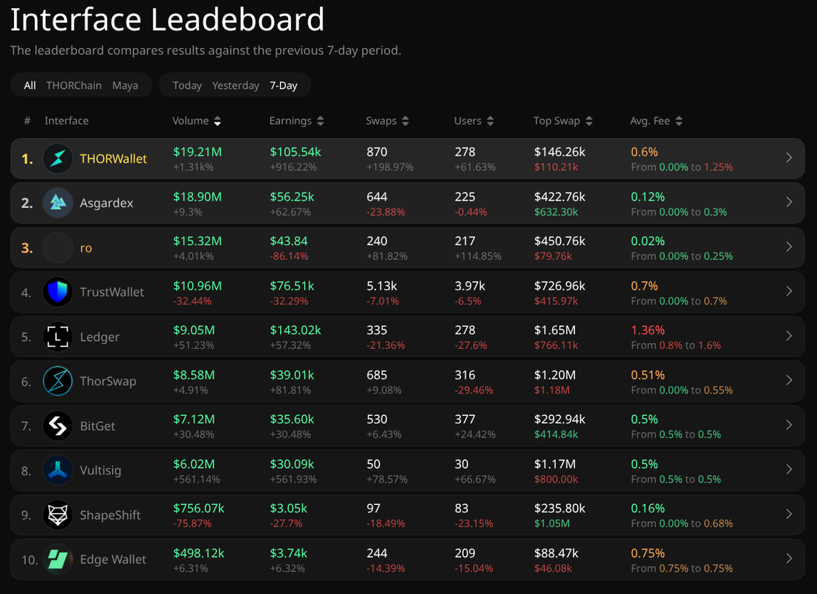Click the BitGet logo icon
This screenshot has height=594, width=817.
57,425
